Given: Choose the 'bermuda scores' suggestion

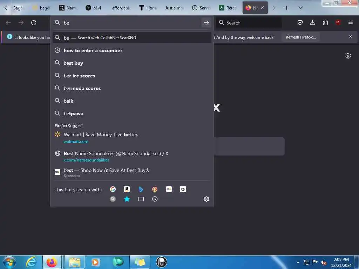Looking at the screenshot, I should pyautogui.click(x=132, y=88).
